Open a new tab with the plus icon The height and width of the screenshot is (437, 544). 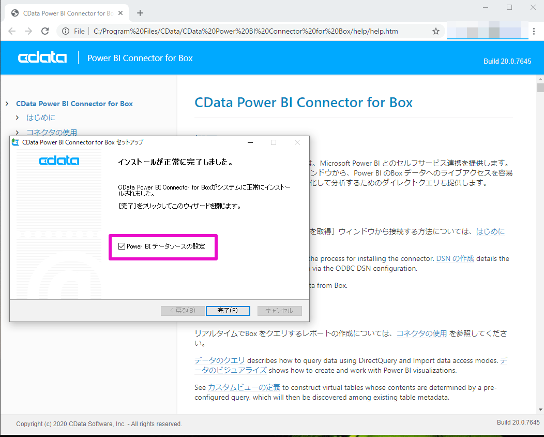(x=140, y=13)
